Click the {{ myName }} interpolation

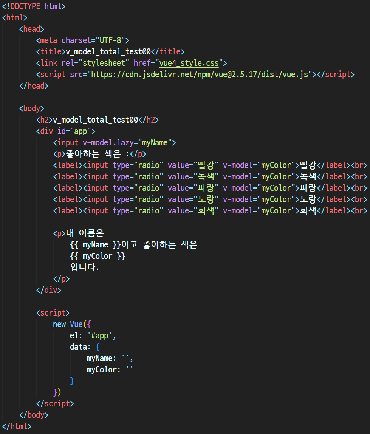point(95,245)
